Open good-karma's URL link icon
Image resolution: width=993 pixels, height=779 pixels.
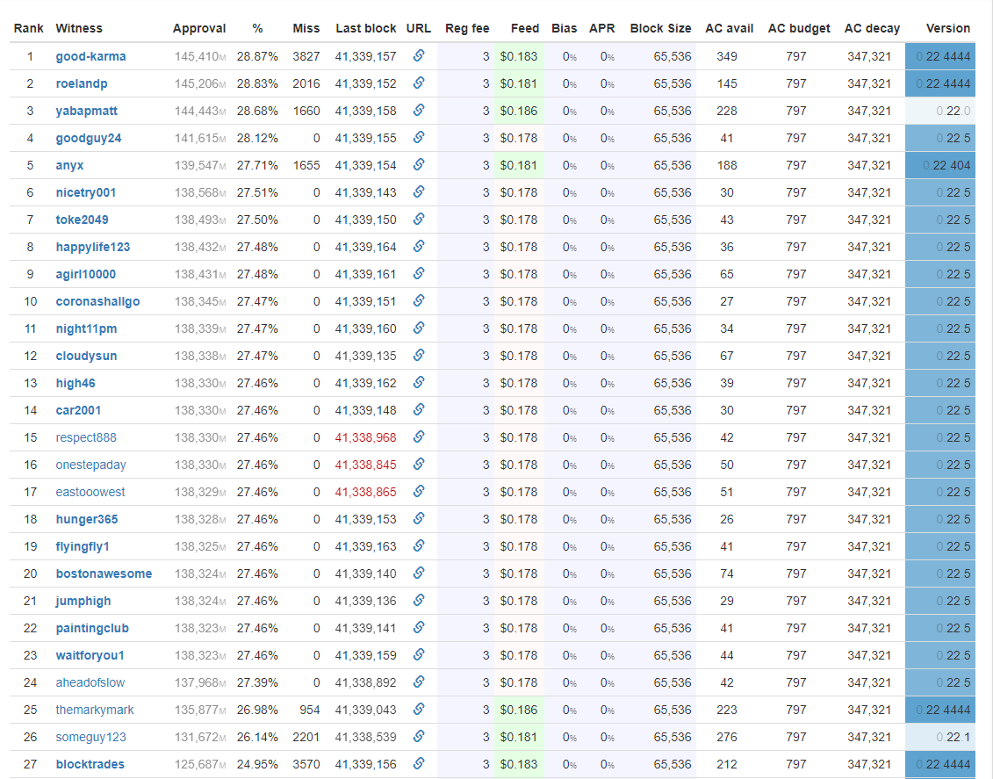[x=419, y=55]
